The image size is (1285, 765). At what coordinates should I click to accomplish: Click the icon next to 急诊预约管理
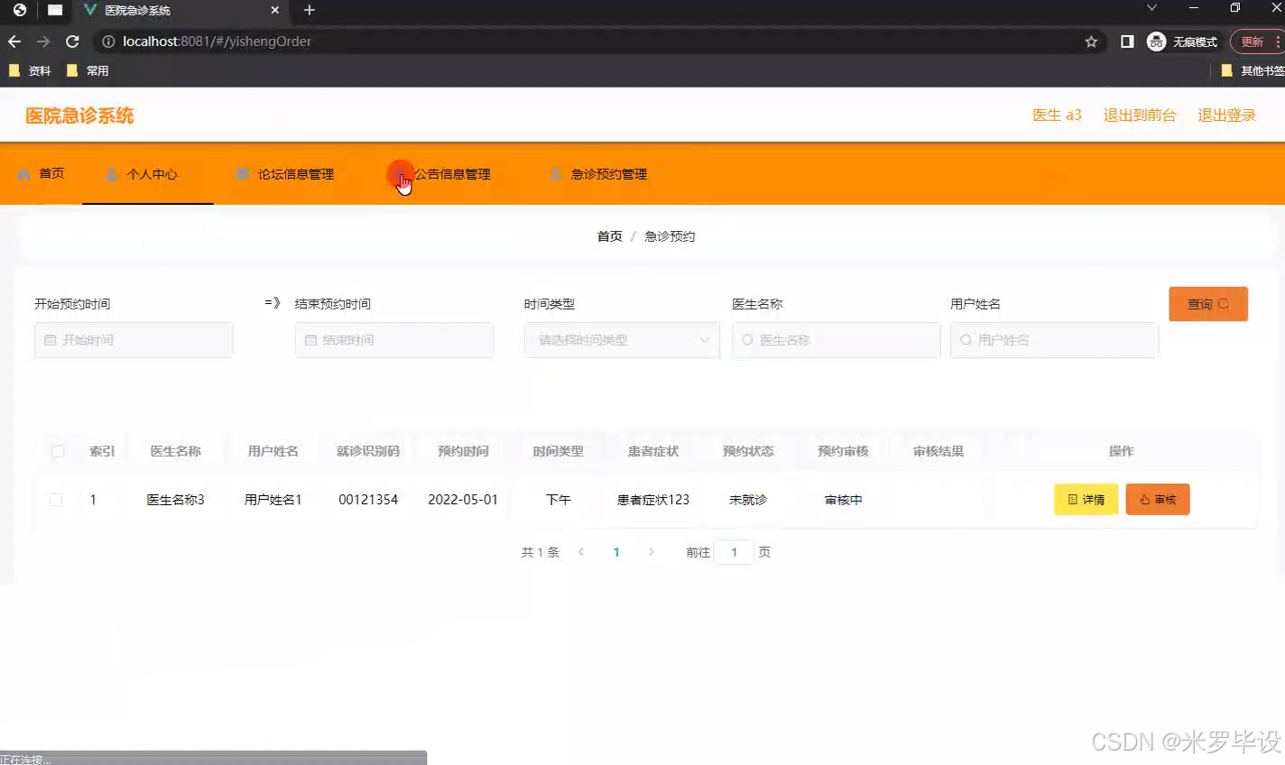click(556, 173)
